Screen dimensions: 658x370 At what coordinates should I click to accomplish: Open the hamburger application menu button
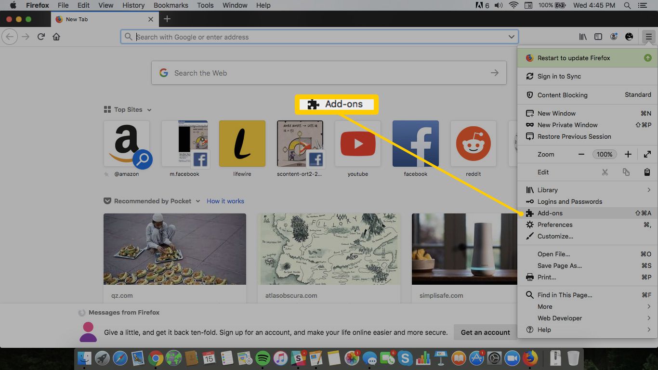pos(649,37)
